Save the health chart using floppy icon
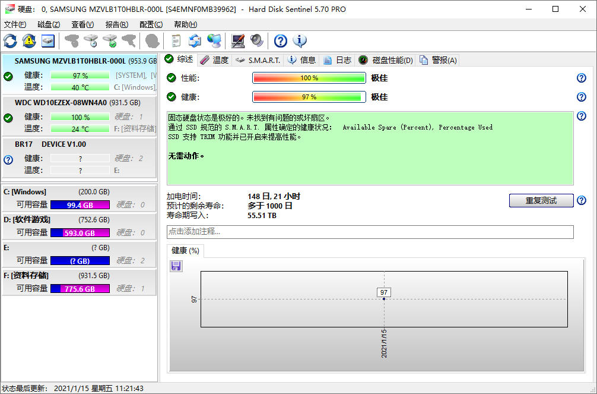The height and width of the screenshot is (394, 597). [176, 266]
